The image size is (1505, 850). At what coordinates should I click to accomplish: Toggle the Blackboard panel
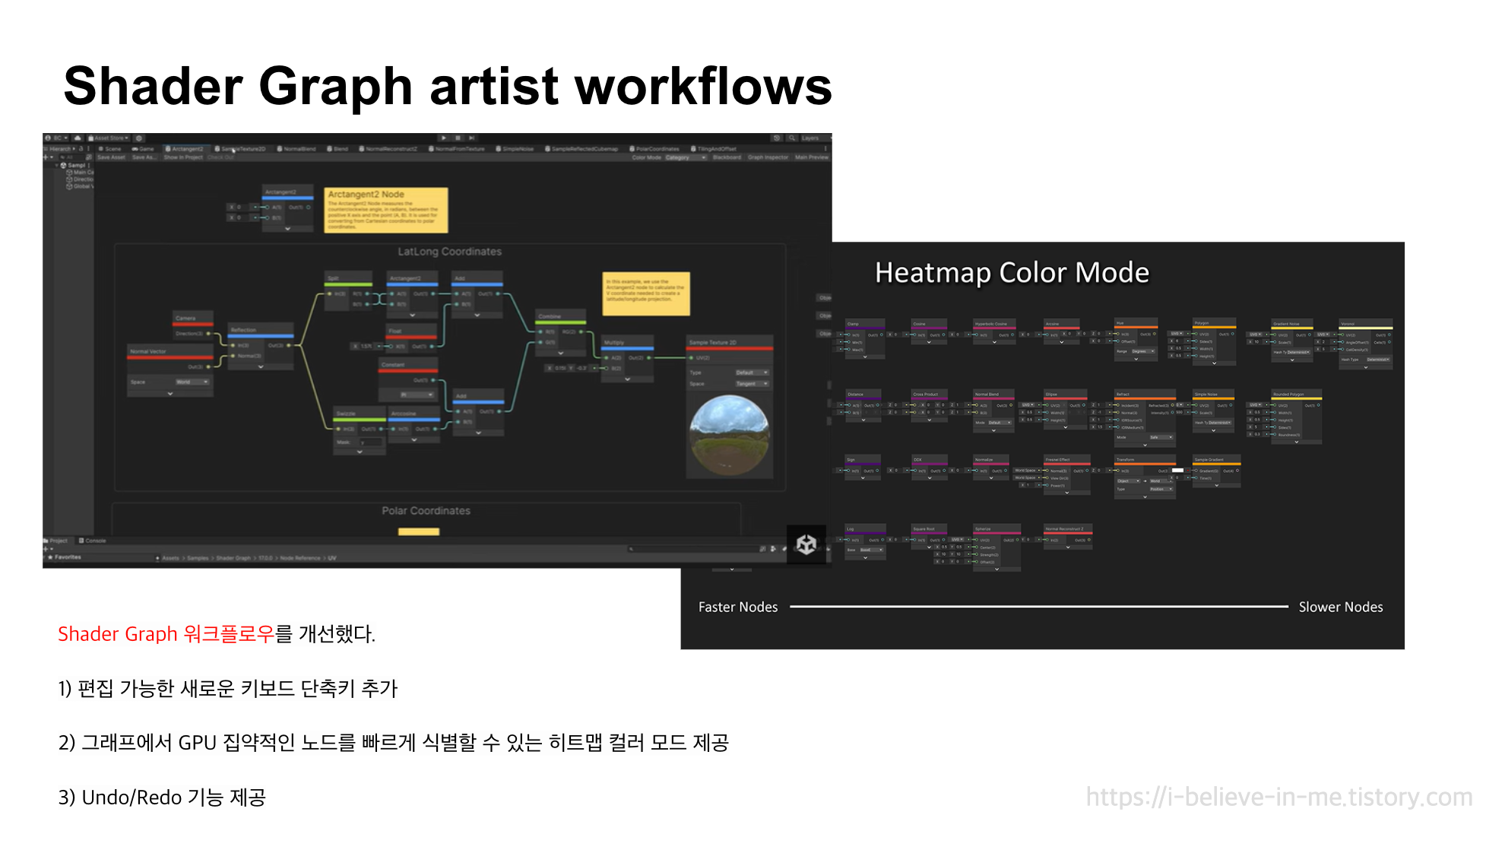click(727, 157)
